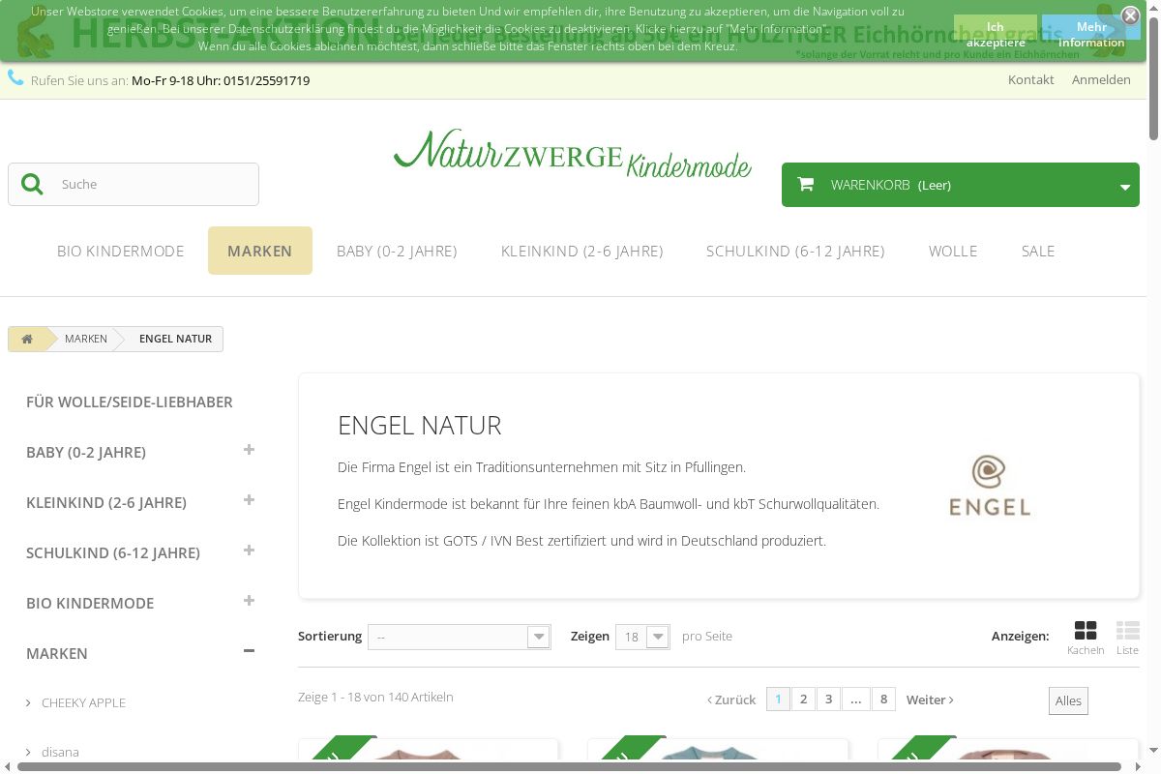Click the search magnifier icon
This screenshot has width=1161, height=774.
click(32, 184)
